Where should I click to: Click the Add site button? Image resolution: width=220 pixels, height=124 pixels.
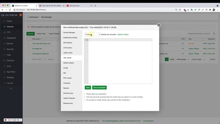coord(31,34)
